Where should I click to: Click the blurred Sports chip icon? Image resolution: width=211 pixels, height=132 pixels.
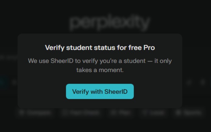(x=178, y=113)
